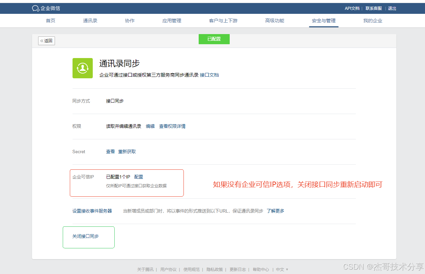Open the 接口文档 link

(209, 75)
